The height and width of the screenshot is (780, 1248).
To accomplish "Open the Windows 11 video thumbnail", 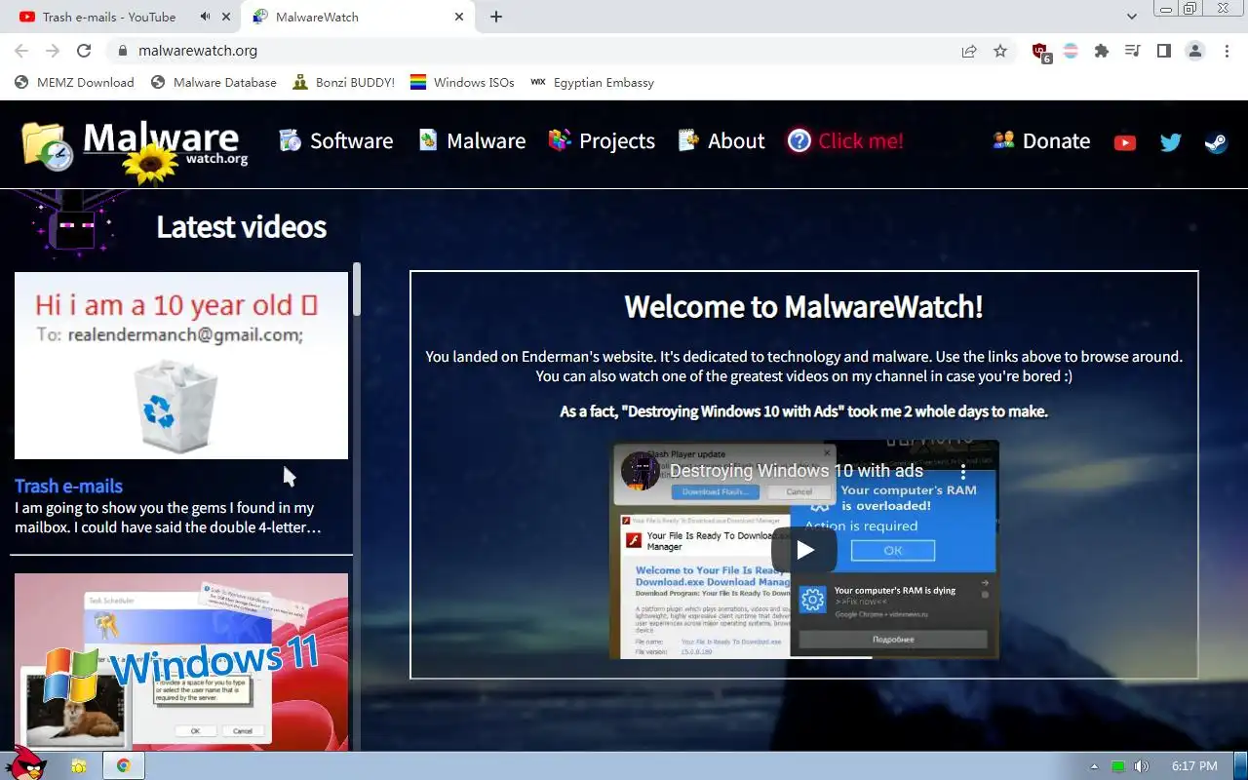I will click(181, 662).
